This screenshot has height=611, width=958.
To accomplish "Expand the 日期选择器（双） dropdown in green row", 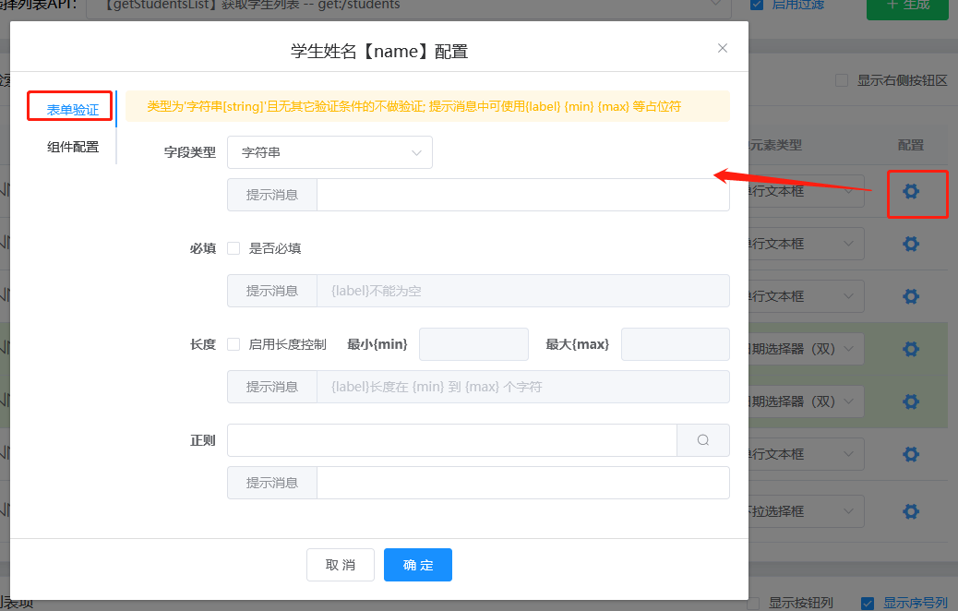I will (x=847, y=349).
